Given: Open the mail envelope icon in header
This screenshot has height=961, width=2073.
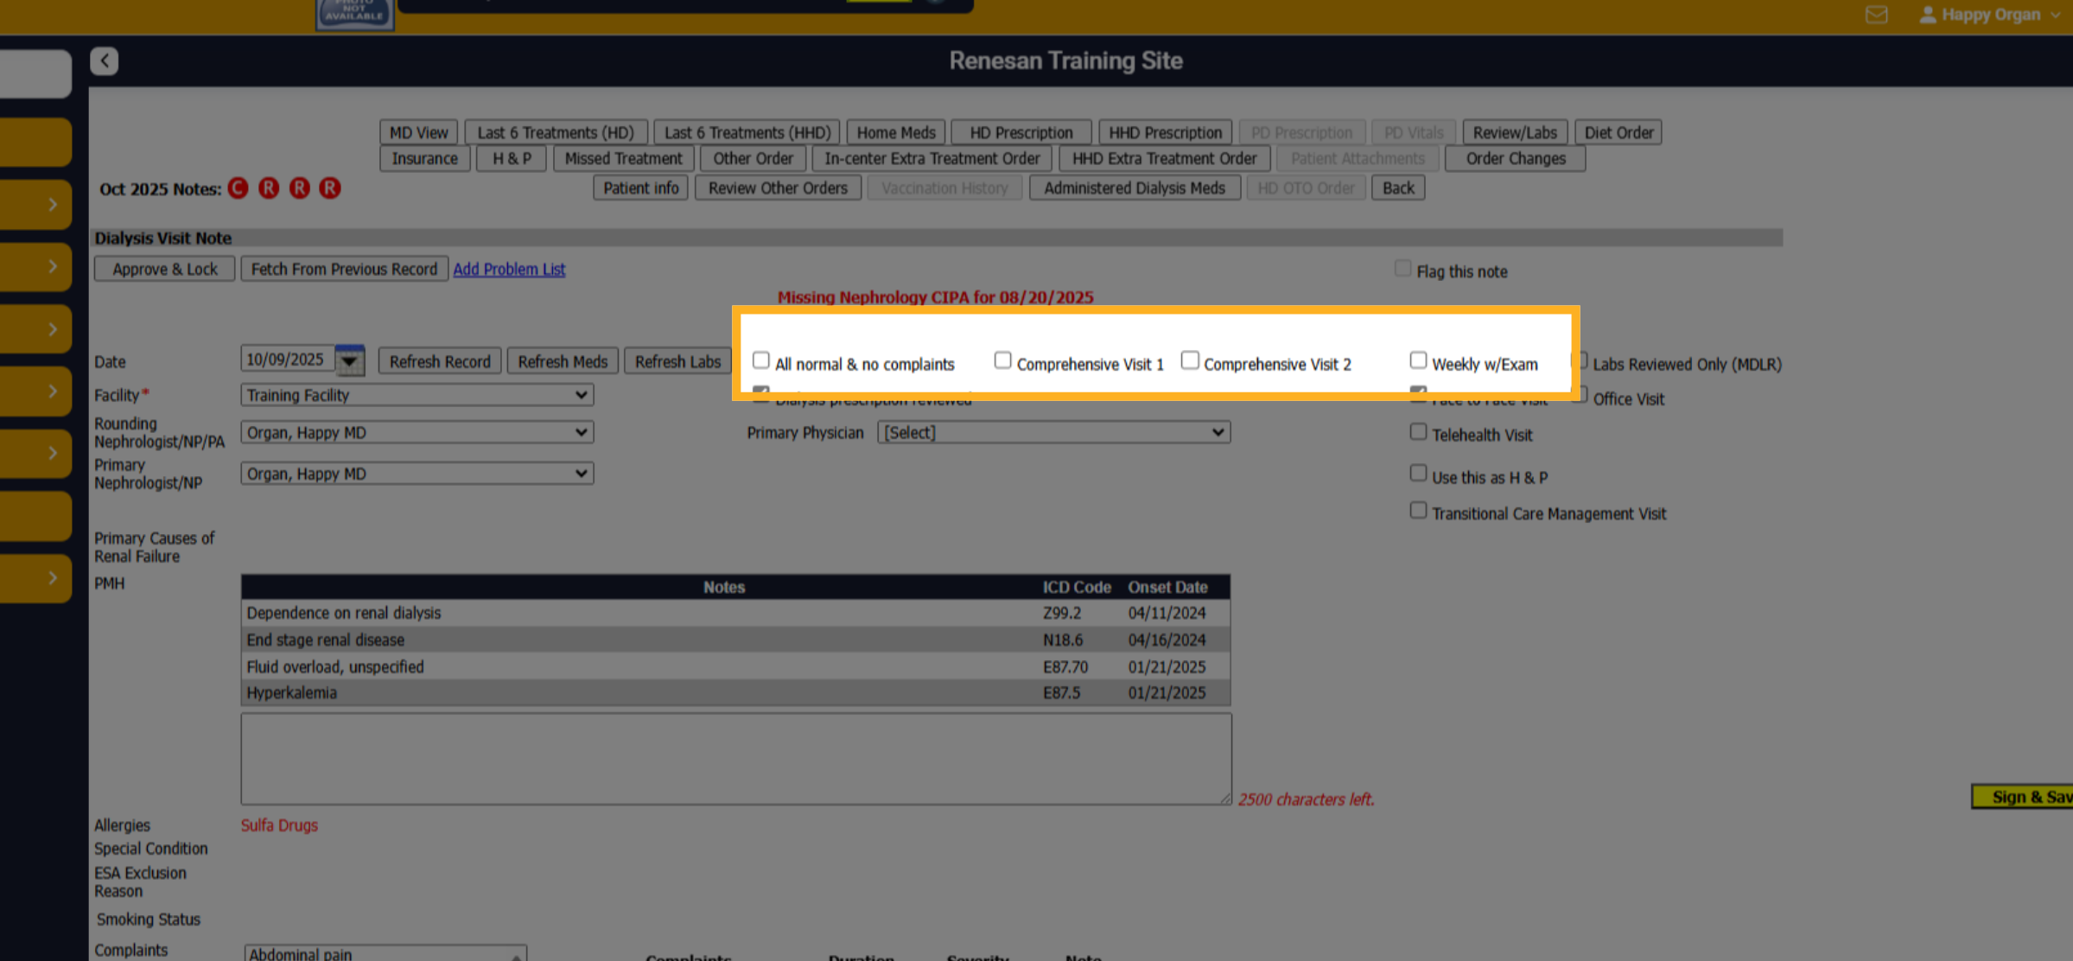Looking at the screenshot, I should pos(1876,15).
